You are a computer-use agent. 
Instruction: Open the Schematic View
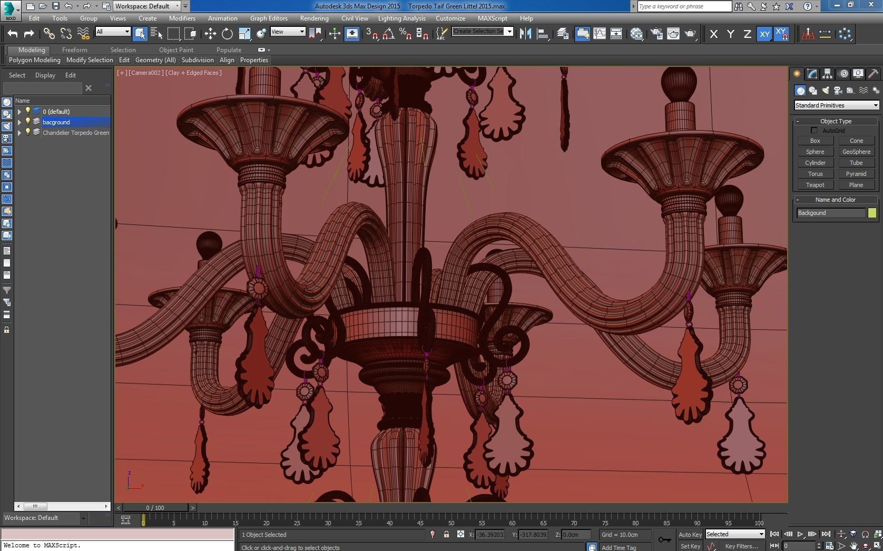[x=616, y=34]
